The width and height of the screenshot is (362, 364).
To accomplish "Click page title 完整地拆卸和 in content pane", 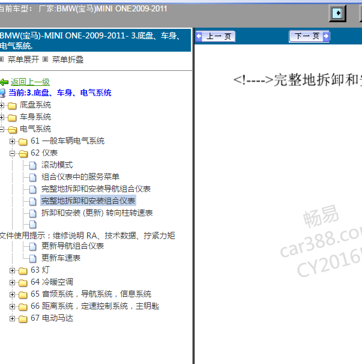I will click(x=298, y=80).
